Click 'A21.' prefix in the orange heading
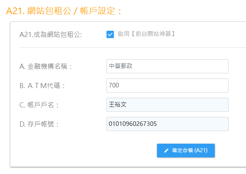 [x=15, y=11]
